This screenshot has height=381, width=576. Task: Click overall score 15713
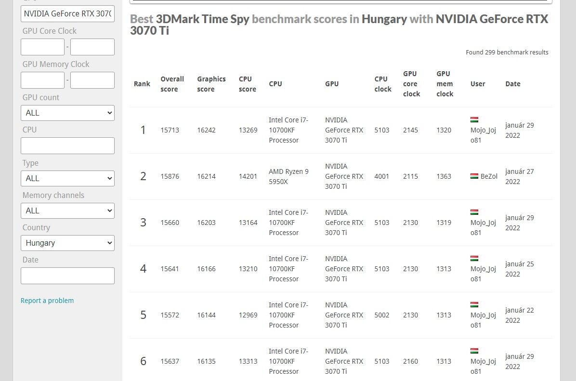click(170, 130)
